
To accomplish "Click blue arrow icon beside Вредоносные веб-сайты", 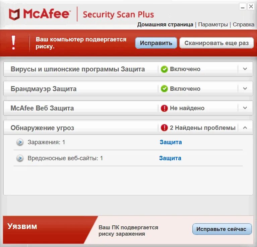I will [x=20, y=158].
